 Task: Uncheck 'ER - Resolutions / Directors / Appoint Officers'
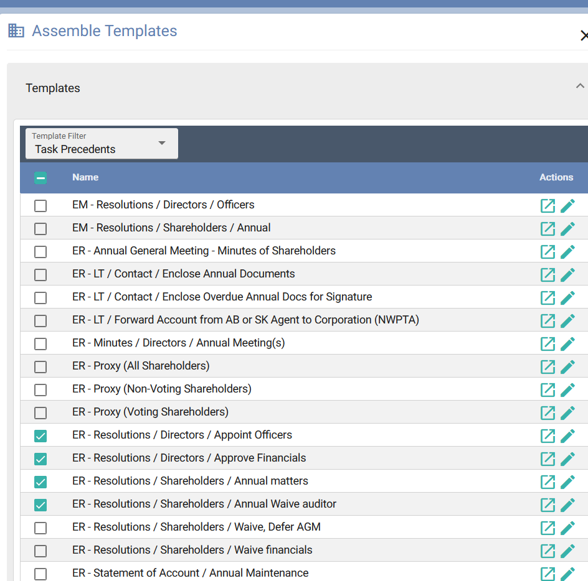pos(40,436)
